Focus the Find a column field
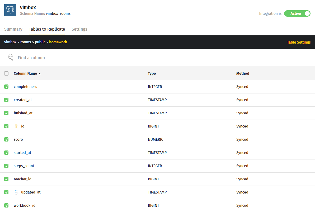 [x=65, y=58]
